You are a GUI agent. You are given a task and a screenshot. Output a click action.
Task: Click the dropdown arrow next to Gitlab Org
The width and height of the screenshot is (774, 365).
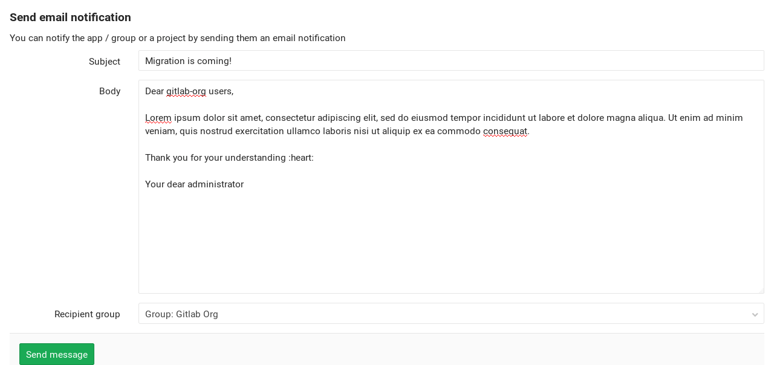point(755,314)
